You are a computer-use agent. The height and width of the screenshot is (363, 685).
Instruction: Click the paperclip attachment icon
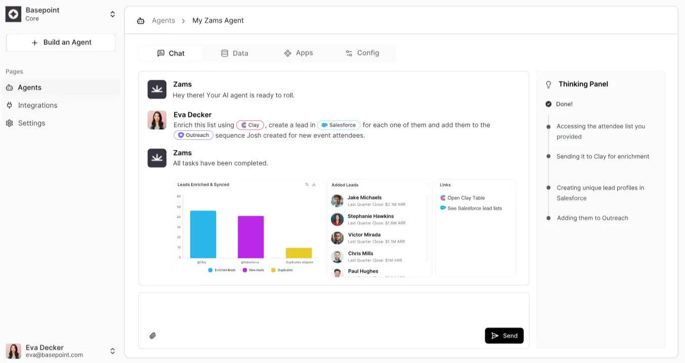click(x=153, y=336)
